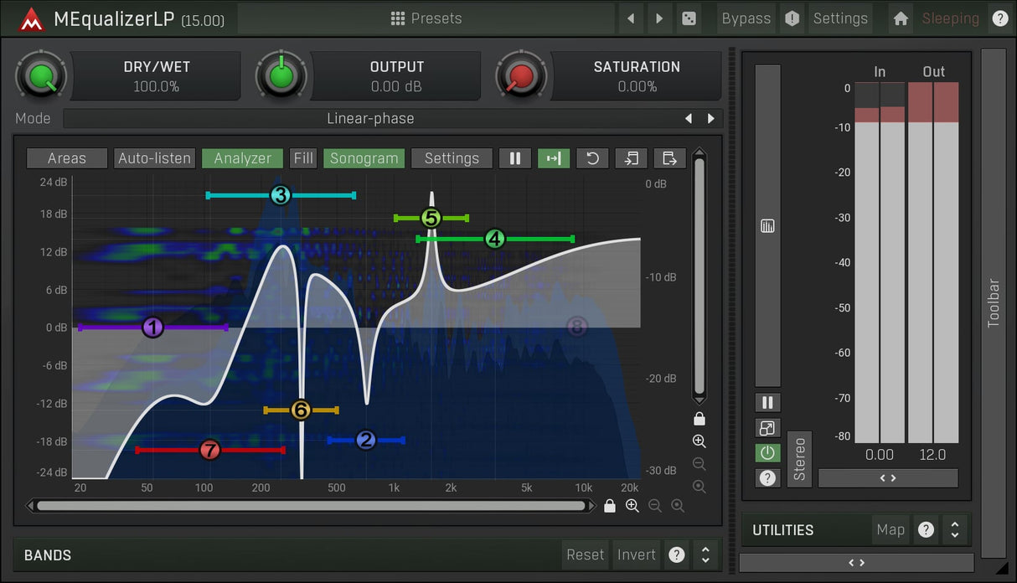The height and width of the screenshot is (583, 1017).
Task: Toggle the green meter power button
Action: (x=767, y=453)
